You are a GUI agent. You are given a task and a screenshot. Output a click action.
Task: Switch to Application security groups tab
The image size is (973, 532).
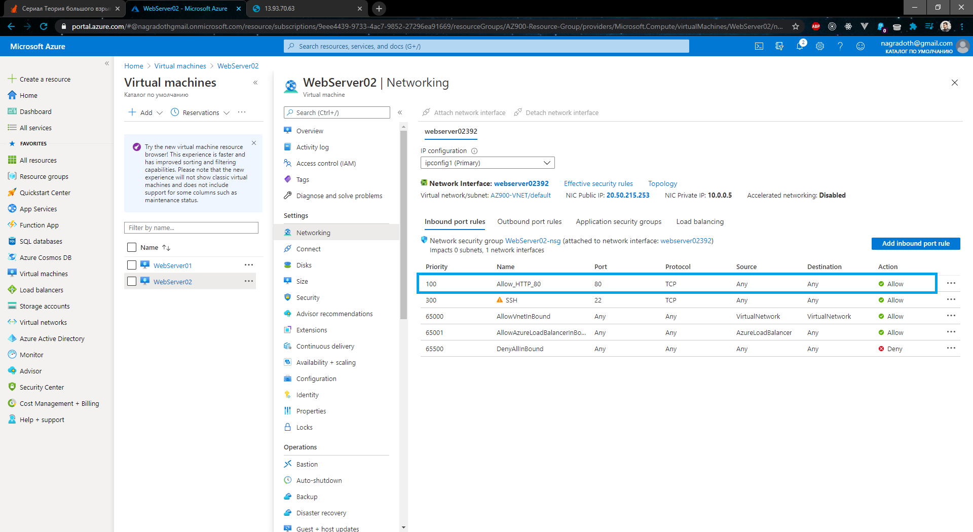[618, 221]
